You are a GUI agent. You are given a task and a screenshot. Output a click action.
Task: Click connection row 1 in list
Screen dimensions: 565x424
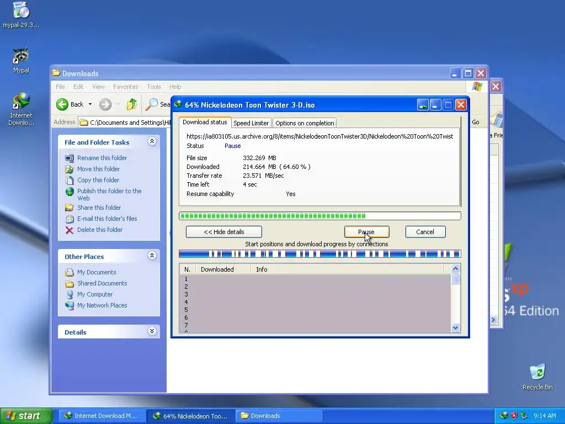point(315,279)
